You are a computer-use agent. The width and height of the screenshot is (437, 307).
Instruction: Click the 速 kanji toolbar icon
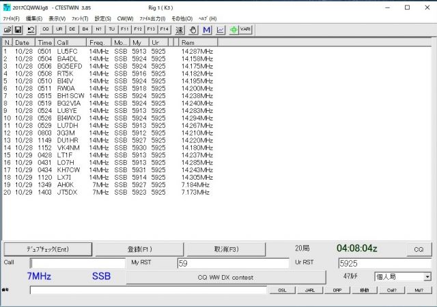click(x=180, y=30)
